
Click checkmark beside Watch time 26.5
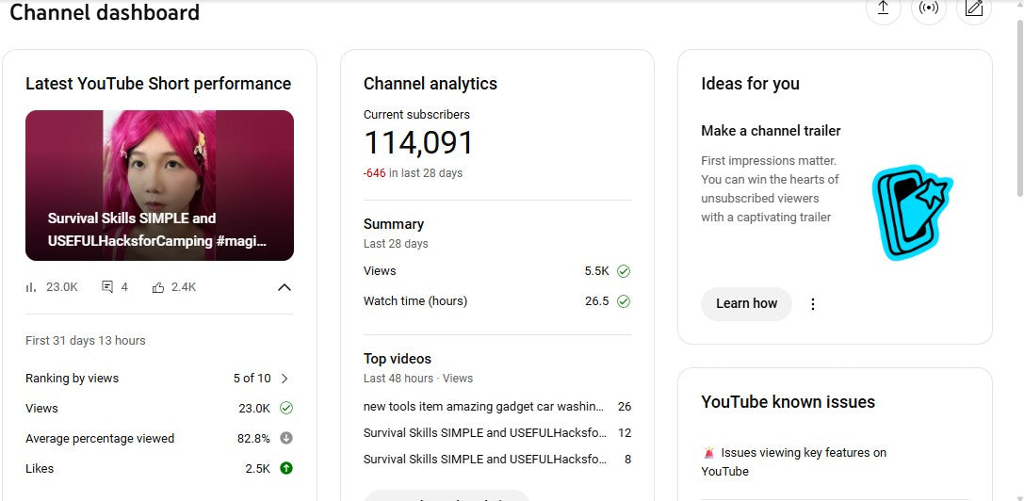click(x=624, y=301)
